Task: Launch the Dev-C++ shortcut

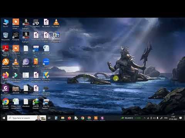Action: (x=36, y=50)
